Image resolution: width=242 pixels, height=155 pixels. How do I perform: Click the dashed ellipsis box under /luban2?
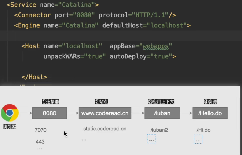tap(151, 139)
